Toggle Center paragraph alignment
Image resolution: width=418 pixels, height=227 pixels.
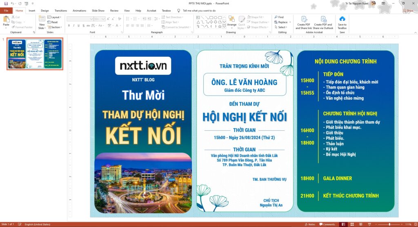coord(133,26)
